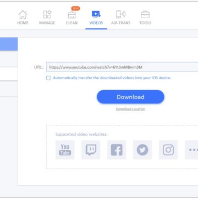198x198 pixels.
Task: Click the blue Download button
Action: click(x=130, y=97)
